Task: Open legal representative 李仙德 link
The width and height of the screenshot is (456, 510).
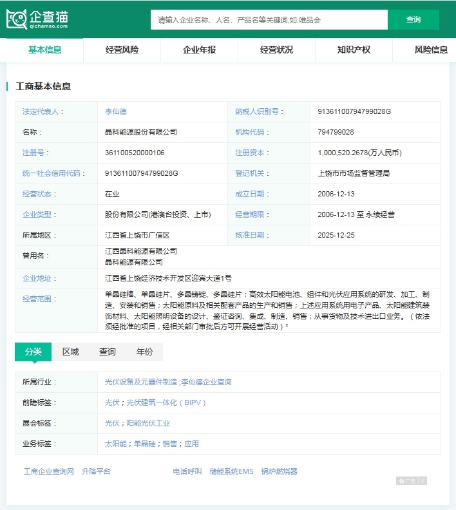Action: tap(116, 111)
